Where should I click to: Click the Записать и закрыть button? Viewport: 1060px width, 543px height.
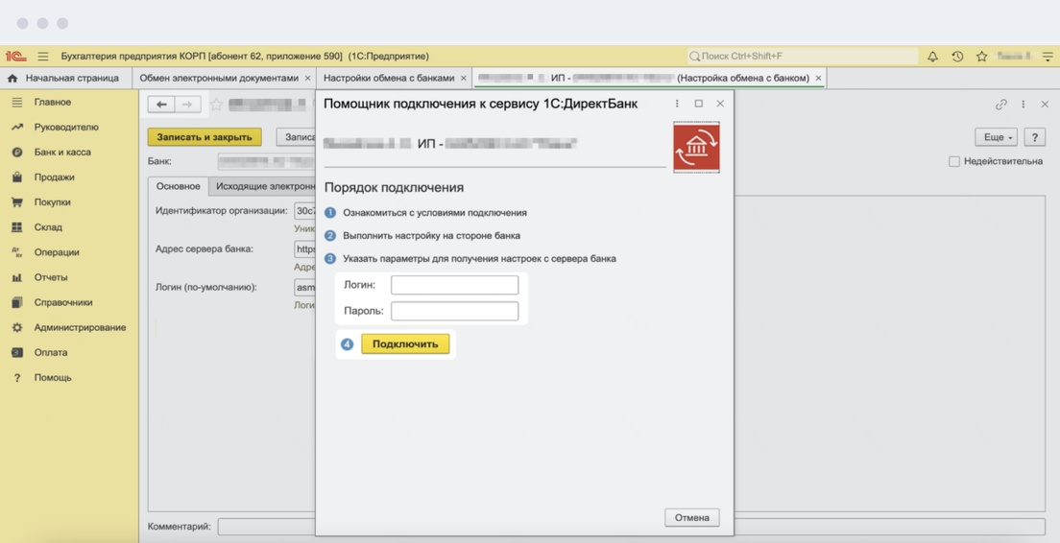pos(205,137)
